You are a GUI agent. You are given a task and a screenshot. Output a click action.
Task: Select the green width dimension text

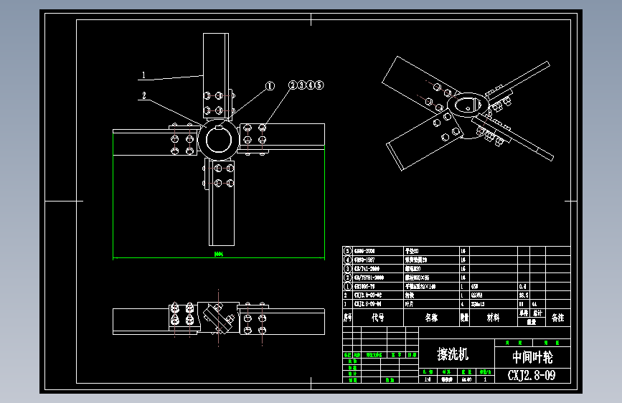pyautogui.click(x=219, y=254)
